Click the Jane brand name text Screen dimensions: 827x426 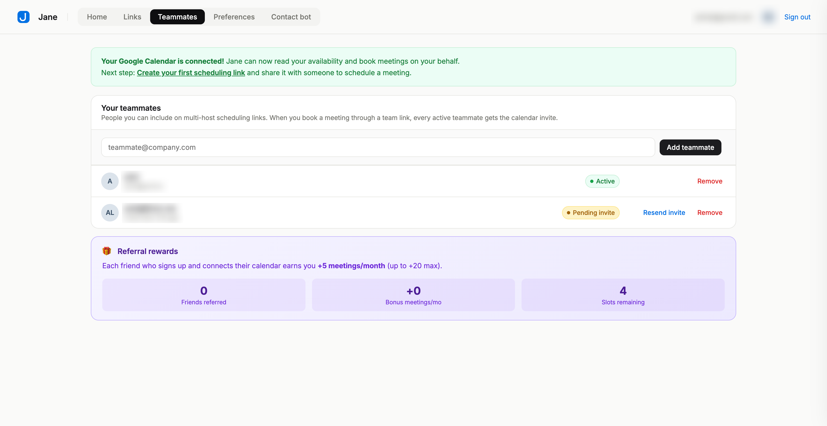tap(48, 17)
